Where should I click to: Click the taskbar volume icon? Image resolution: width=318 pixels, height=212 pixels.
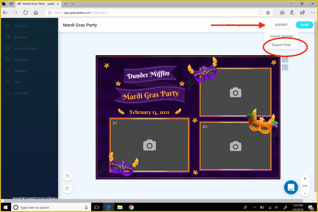pyautogui.click(x=277, y=207)
